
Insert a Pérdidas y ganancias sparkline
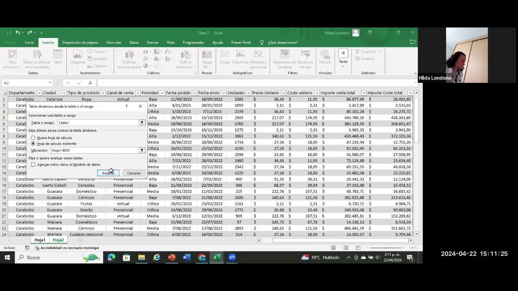pyautogui.click(x=258, y=59)
